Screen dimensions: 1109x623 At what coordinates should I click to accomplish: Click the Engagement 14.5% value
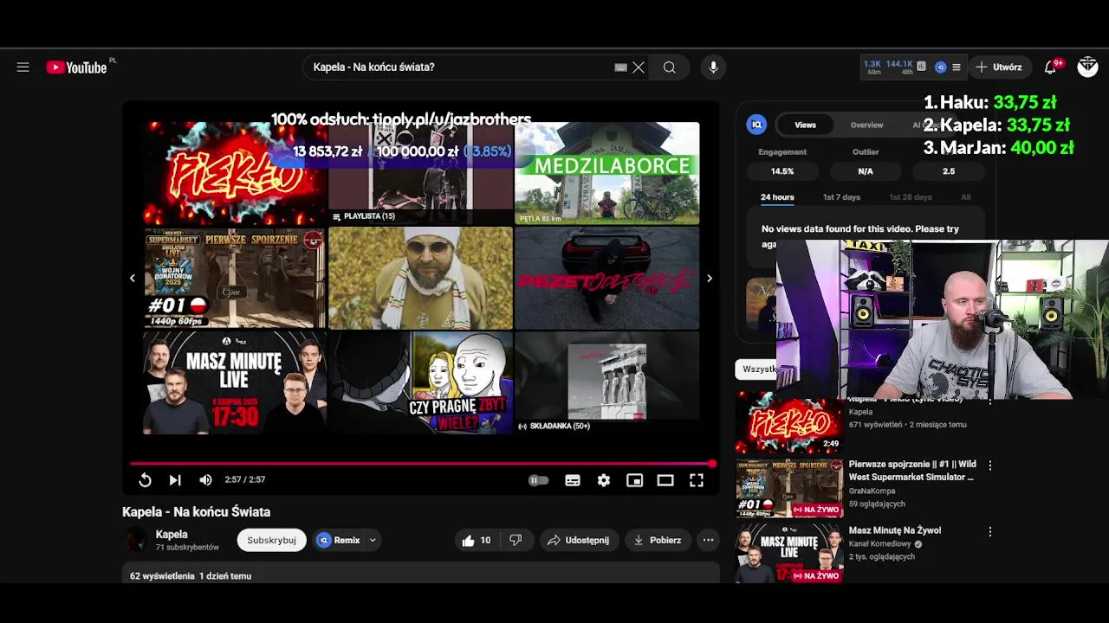click(x=782, y=171)
